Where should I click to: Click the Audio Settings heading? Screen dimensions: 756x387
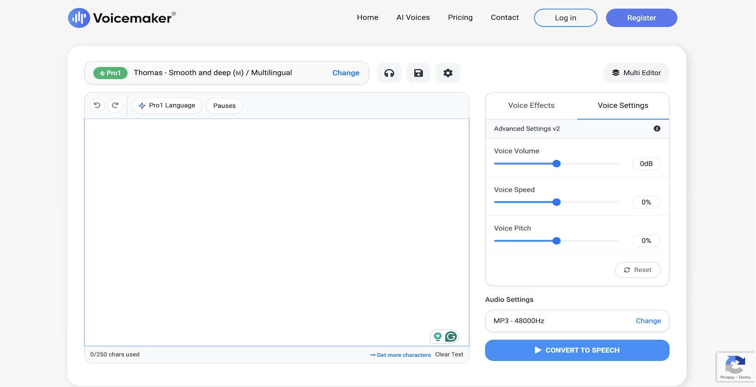click(x=509, y=299)
